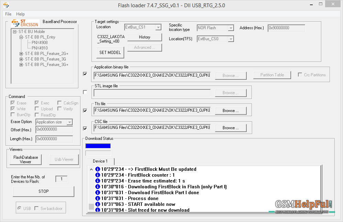343x222 pixels.
Task: Click the Flash loader app icon in title bar
Action: [6, 5]
